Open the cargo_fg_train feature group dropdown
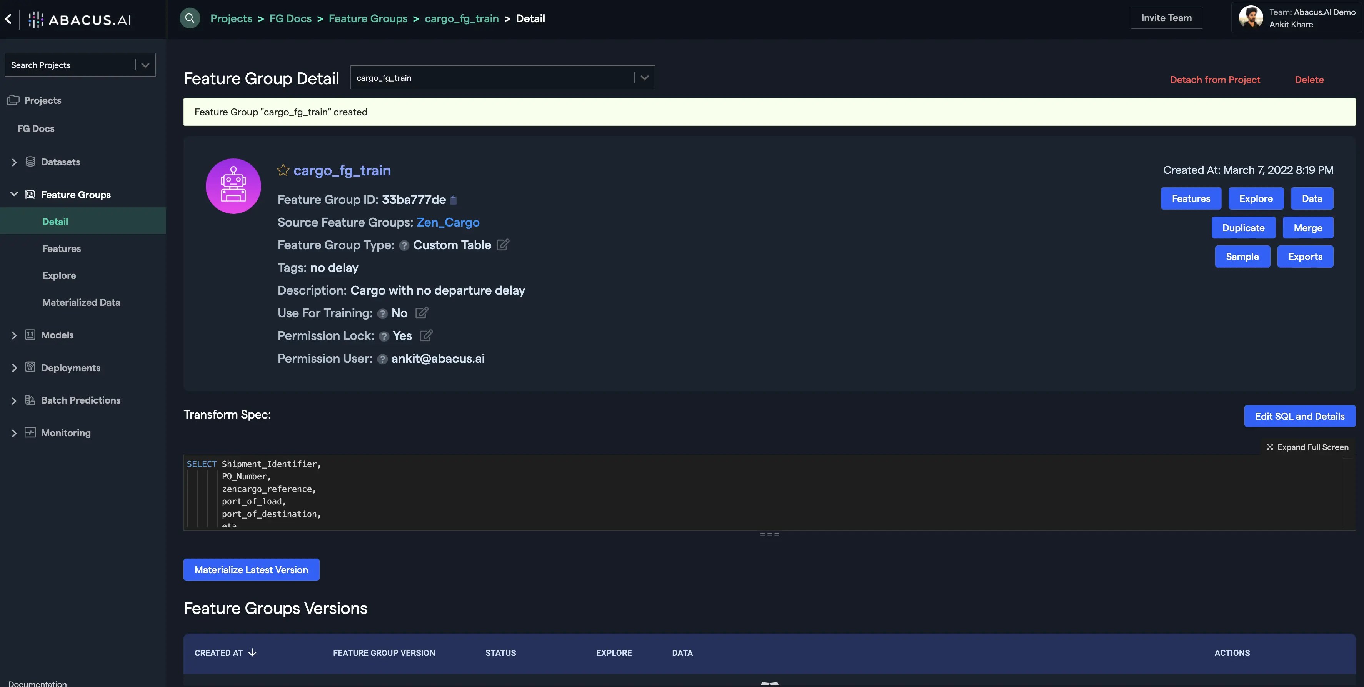Screen dimensions: 1364x687 point(644,78)
